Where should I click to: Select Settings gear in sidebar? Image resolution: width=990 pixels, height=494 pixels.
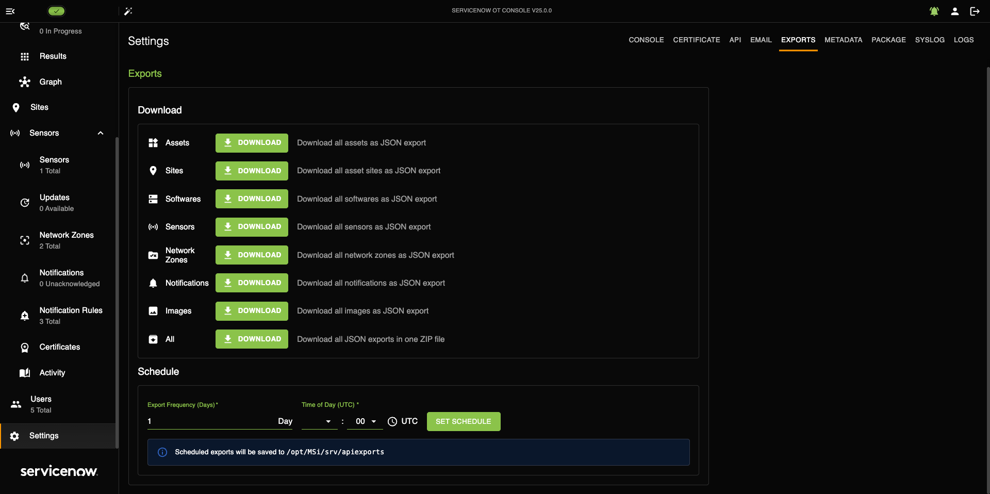pyautogui.click(x=14, y=436)
